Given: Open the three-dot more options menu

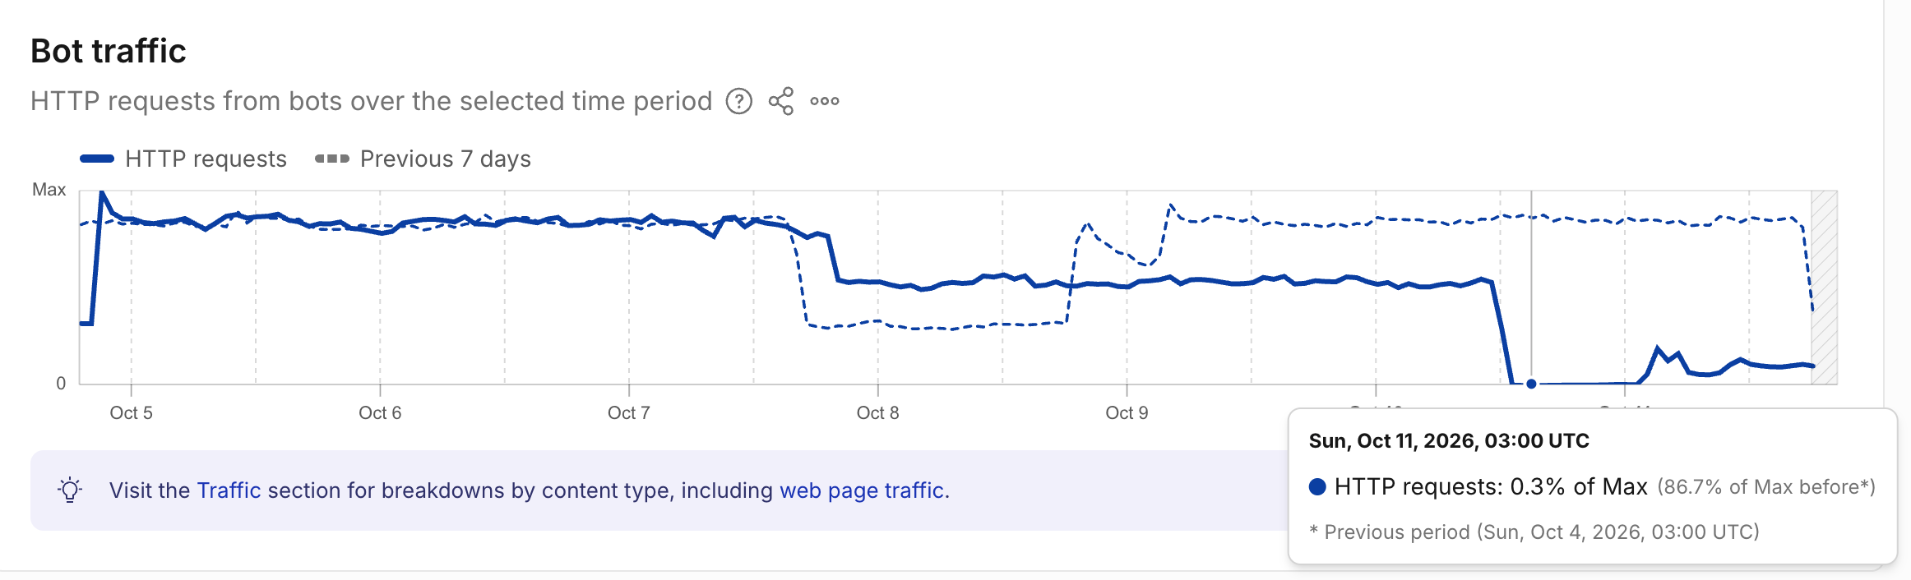Looking at the screenshot, I should 825,101.
